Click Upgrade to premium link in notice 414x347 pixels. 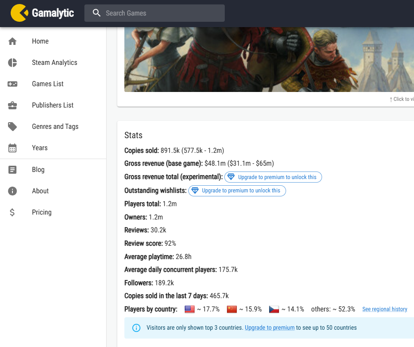tap(270, 328)
